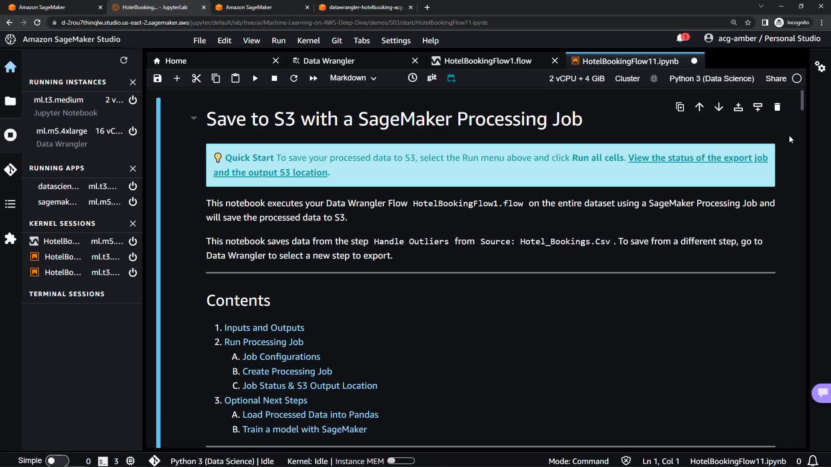The image size is (831, 467).
Task: Switch to the HotelBookingFlow1.flow tab
Action: (487, 61)
